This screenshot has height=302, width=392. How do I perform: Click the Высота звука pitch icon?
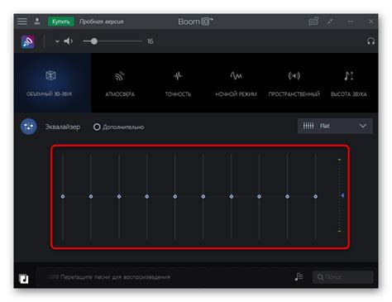[348, 75]
